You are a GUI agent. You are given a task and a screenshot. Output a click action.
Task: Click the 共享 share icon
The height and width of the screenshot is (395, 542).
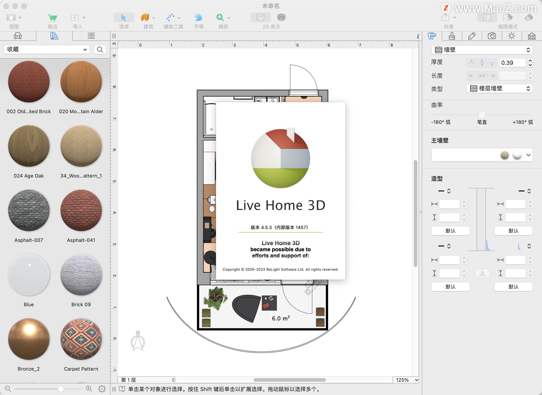pos(445,18)
